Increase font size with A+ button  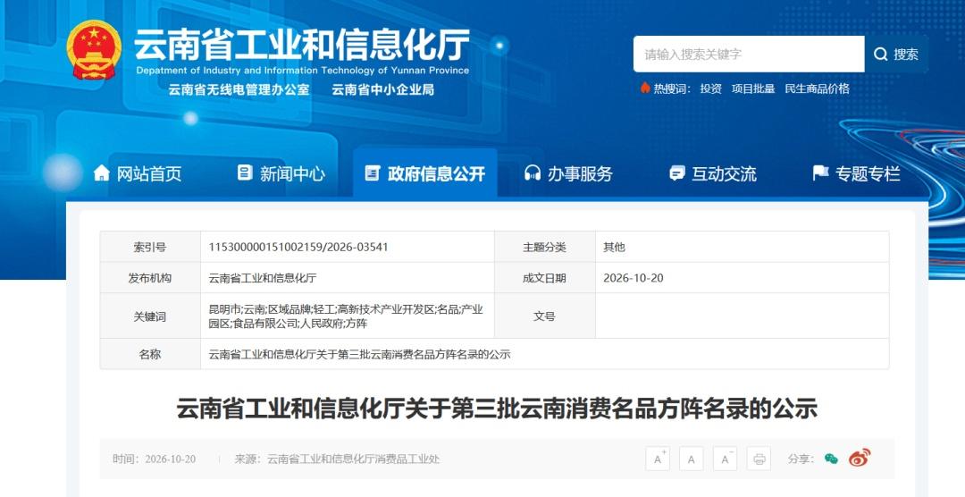658,459
